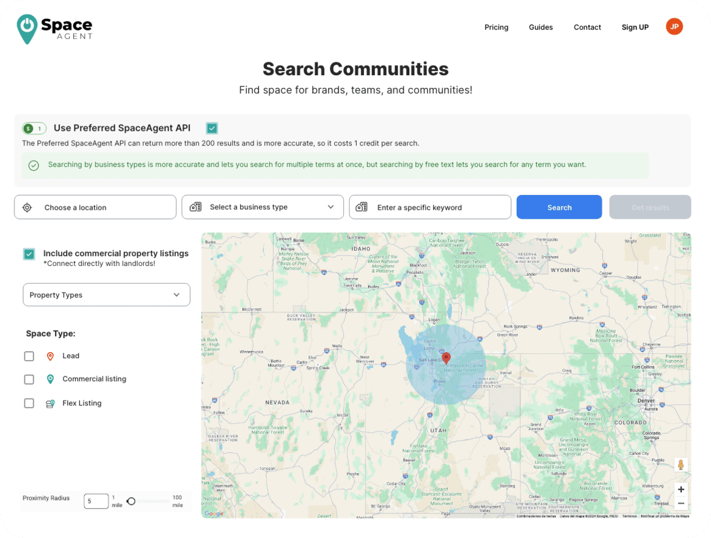
Task: Click the Proximity Radius slider handle
Action: click(x=131, y=501)
